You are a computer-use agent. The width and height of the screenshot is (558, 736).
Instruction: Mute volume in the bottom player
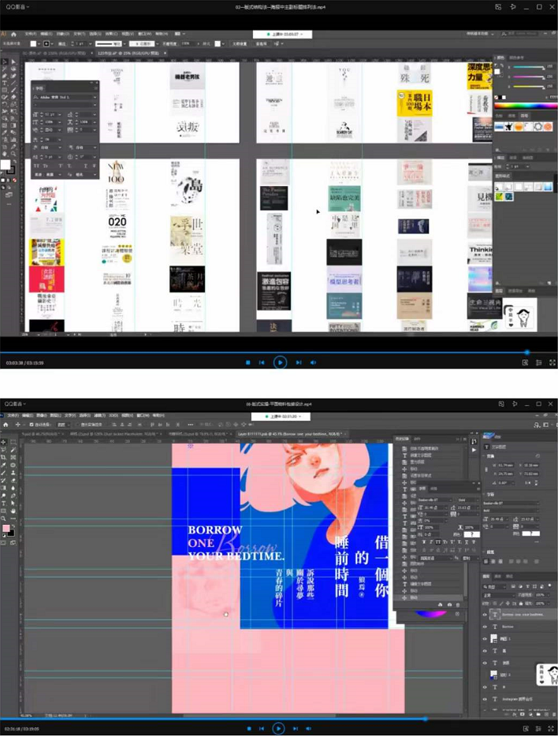309,728
